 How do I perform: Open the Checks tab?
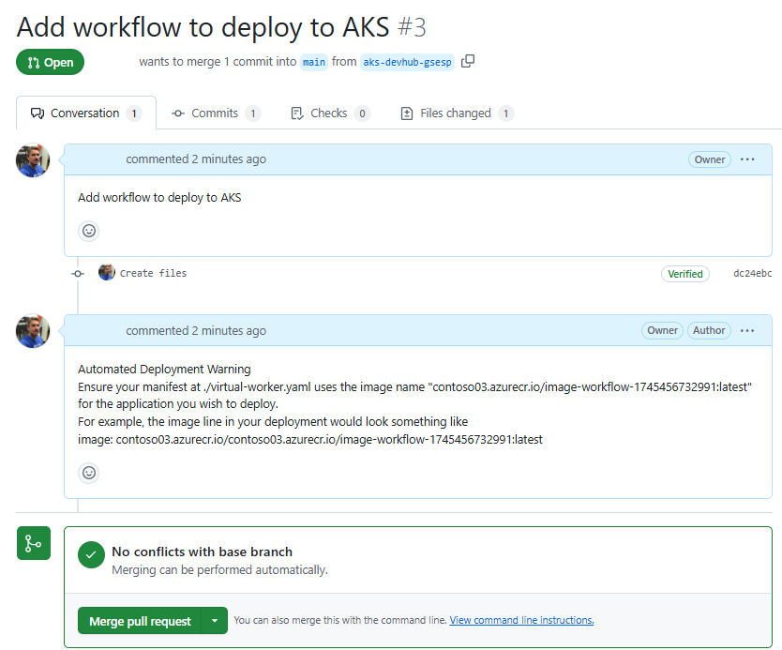[329, 113]
